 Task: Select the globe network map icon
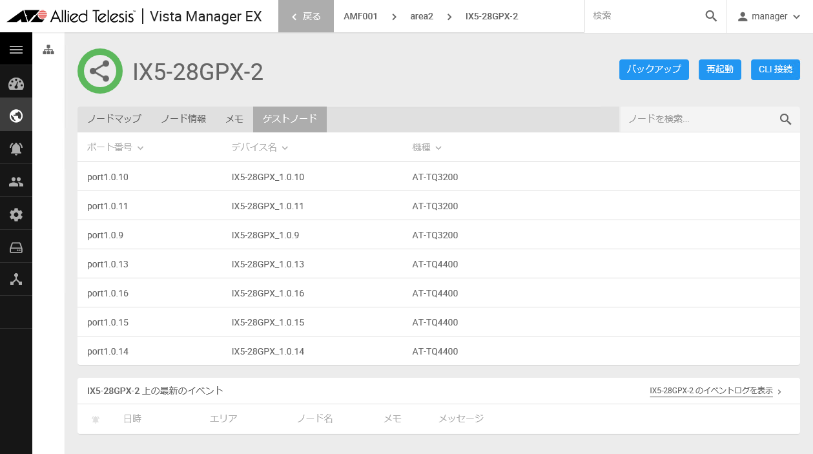click(16, 116)
